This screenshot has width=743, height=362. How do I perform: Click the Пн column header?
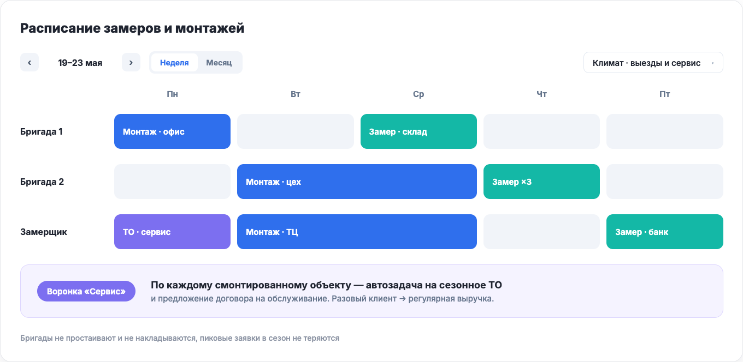[x=172, y=94]
